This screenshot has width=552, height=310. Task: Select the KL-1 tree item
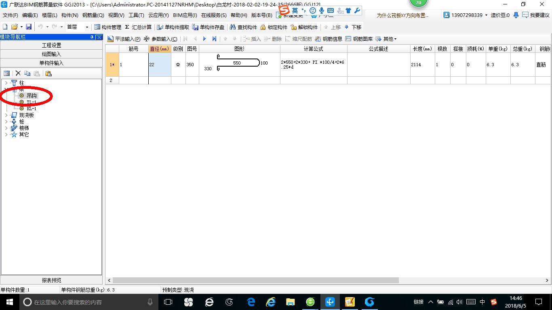pos(32,109)
